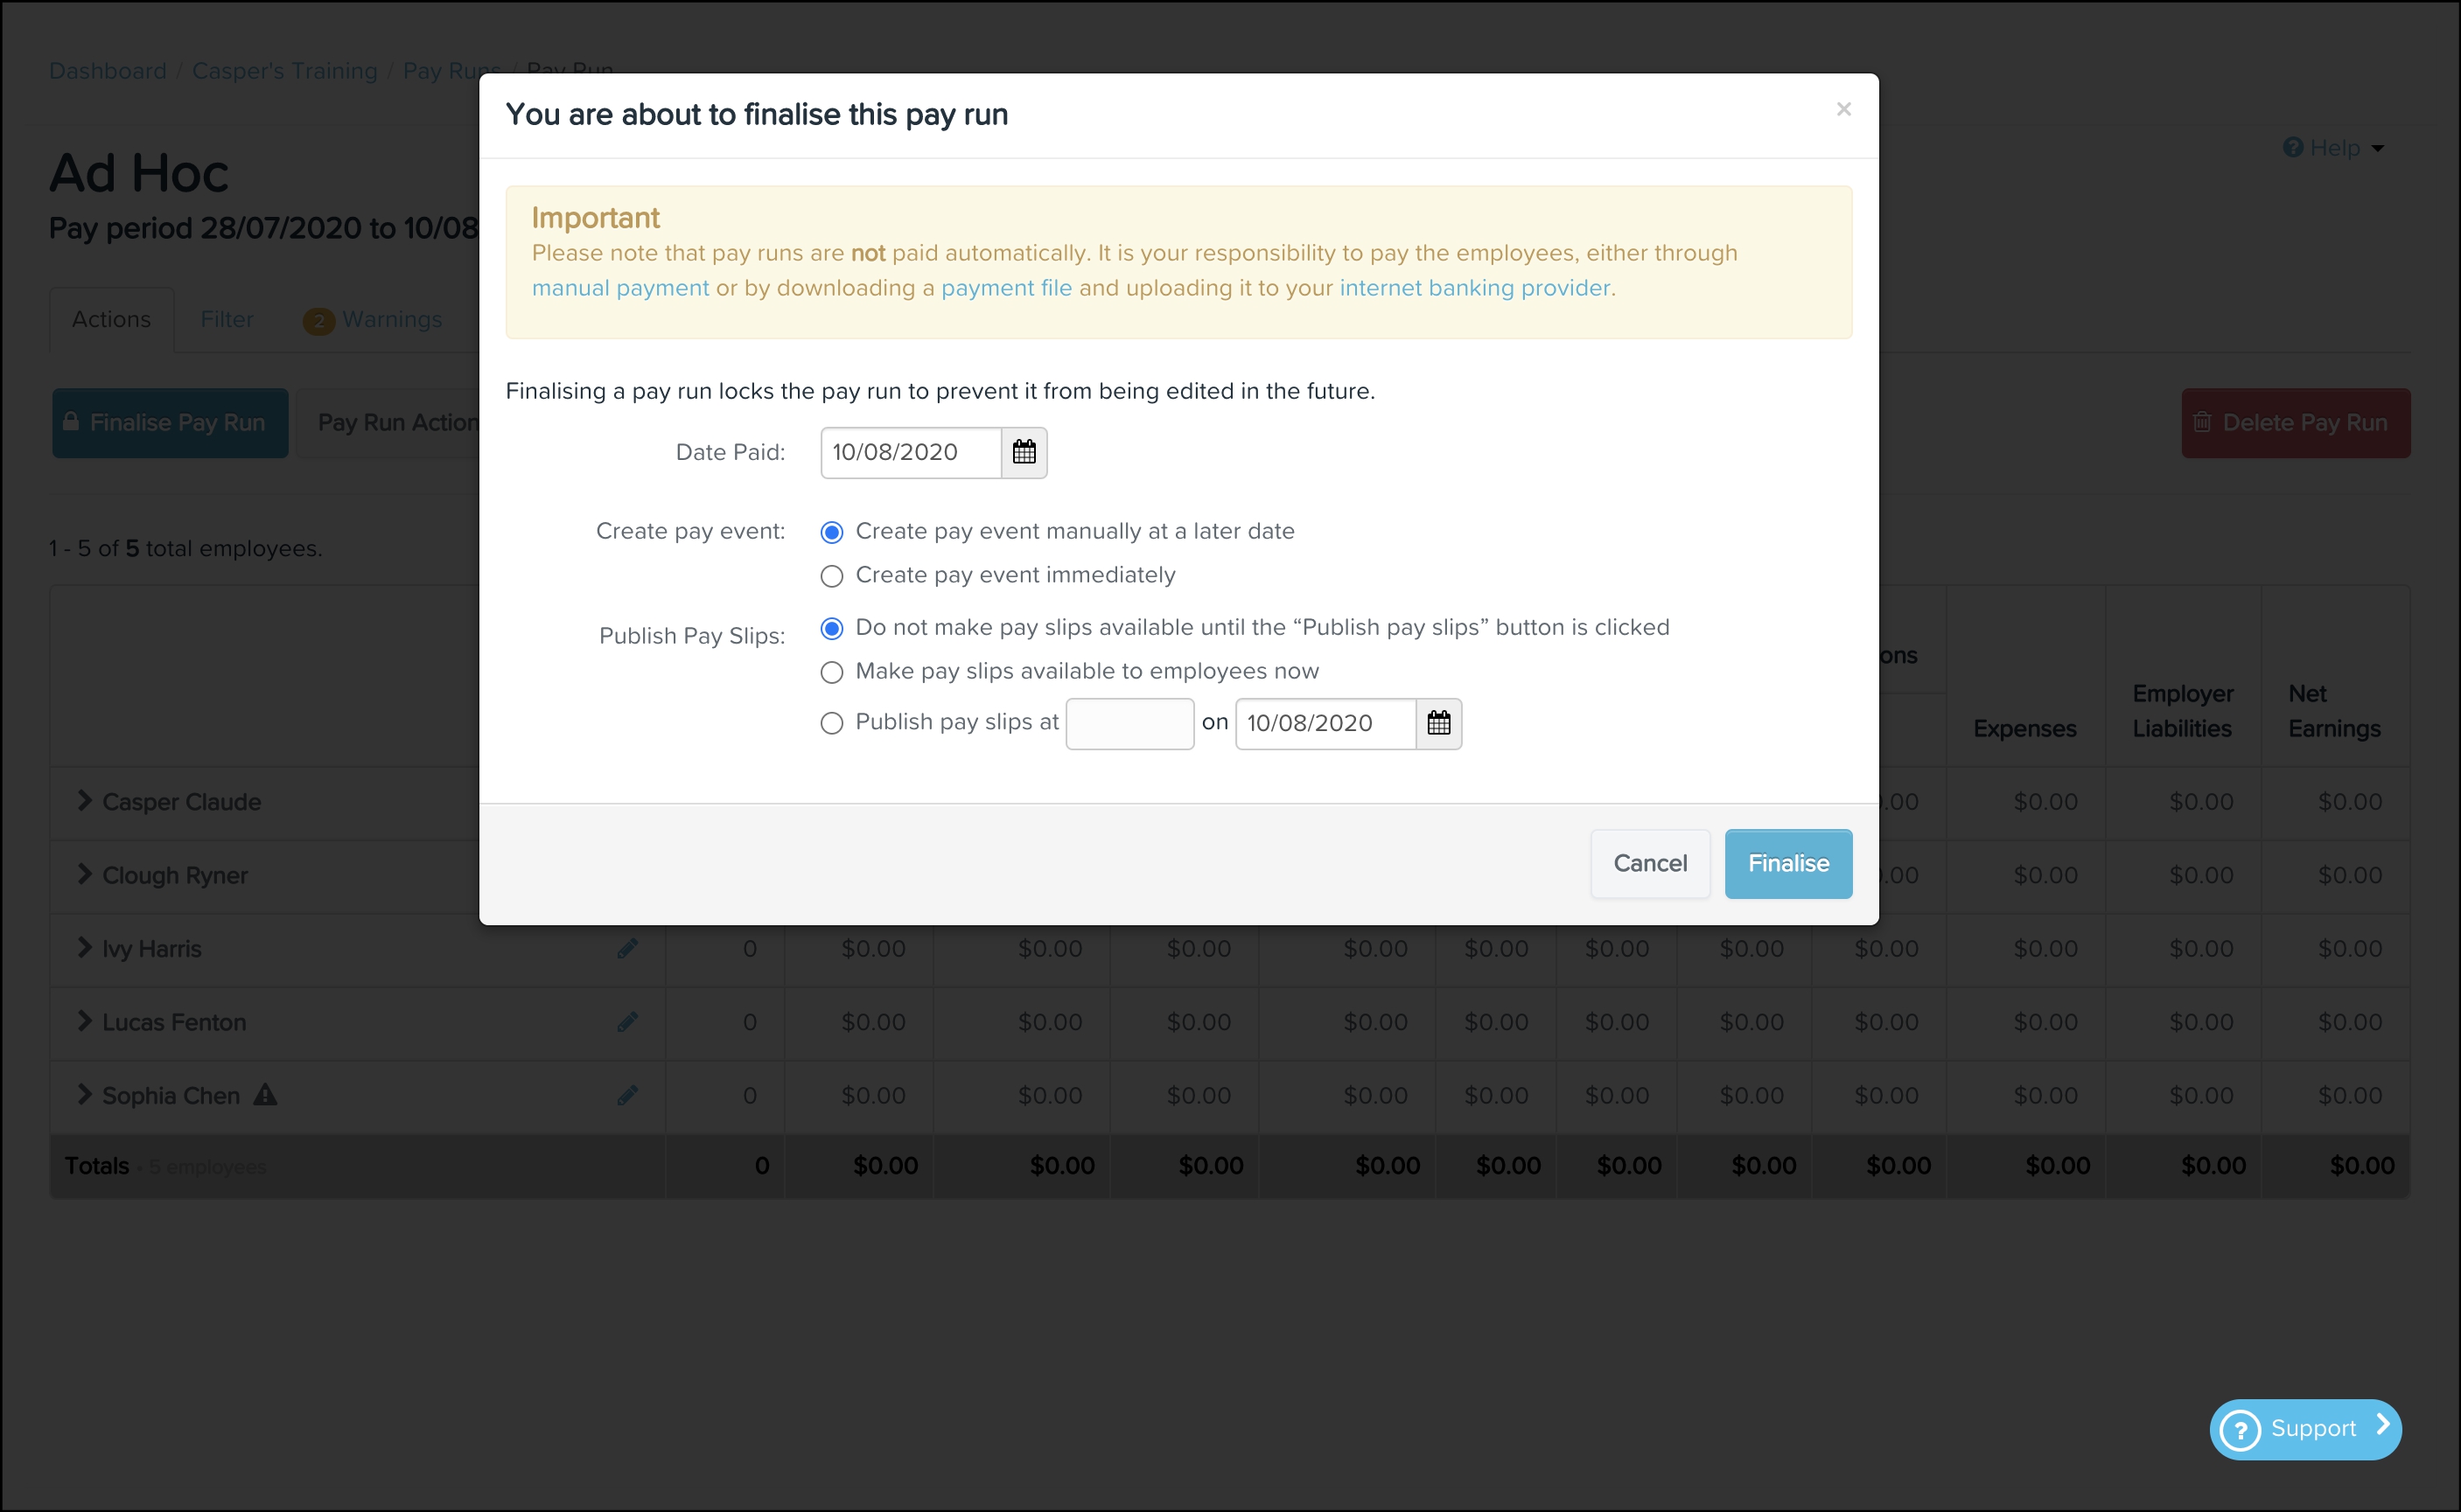Click the Finalise button
This screenshot has height=1512, width=2461.
click(1787, 864)
